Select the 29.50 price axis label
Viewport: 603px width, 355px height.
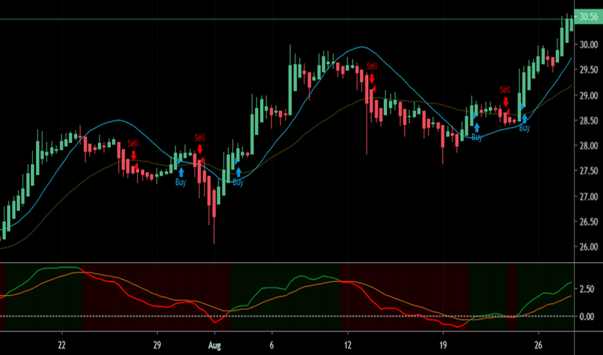click(x=589, y=70)
